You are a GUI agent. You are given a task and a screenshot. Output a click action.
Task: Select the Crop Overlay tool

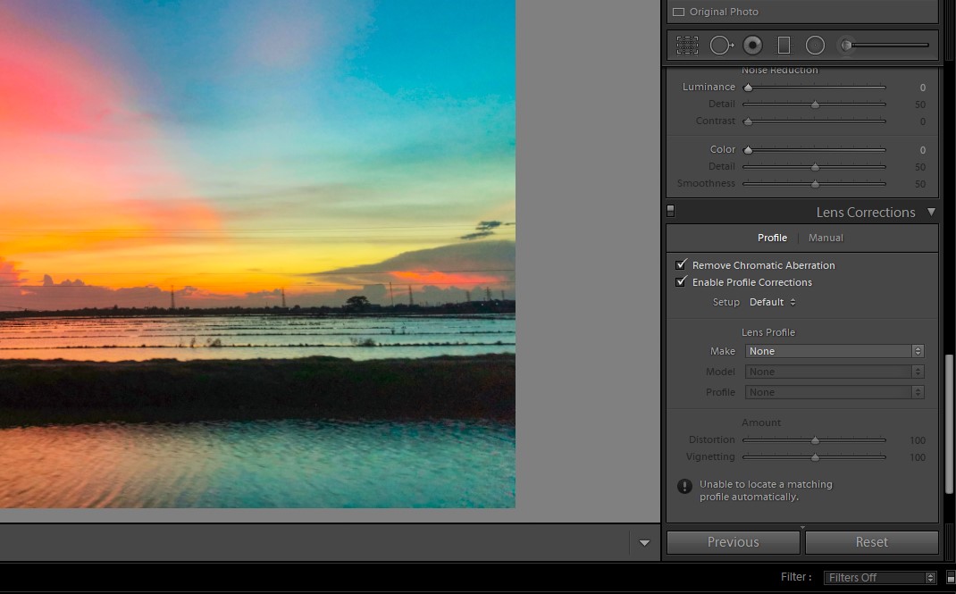coord(687,45)
